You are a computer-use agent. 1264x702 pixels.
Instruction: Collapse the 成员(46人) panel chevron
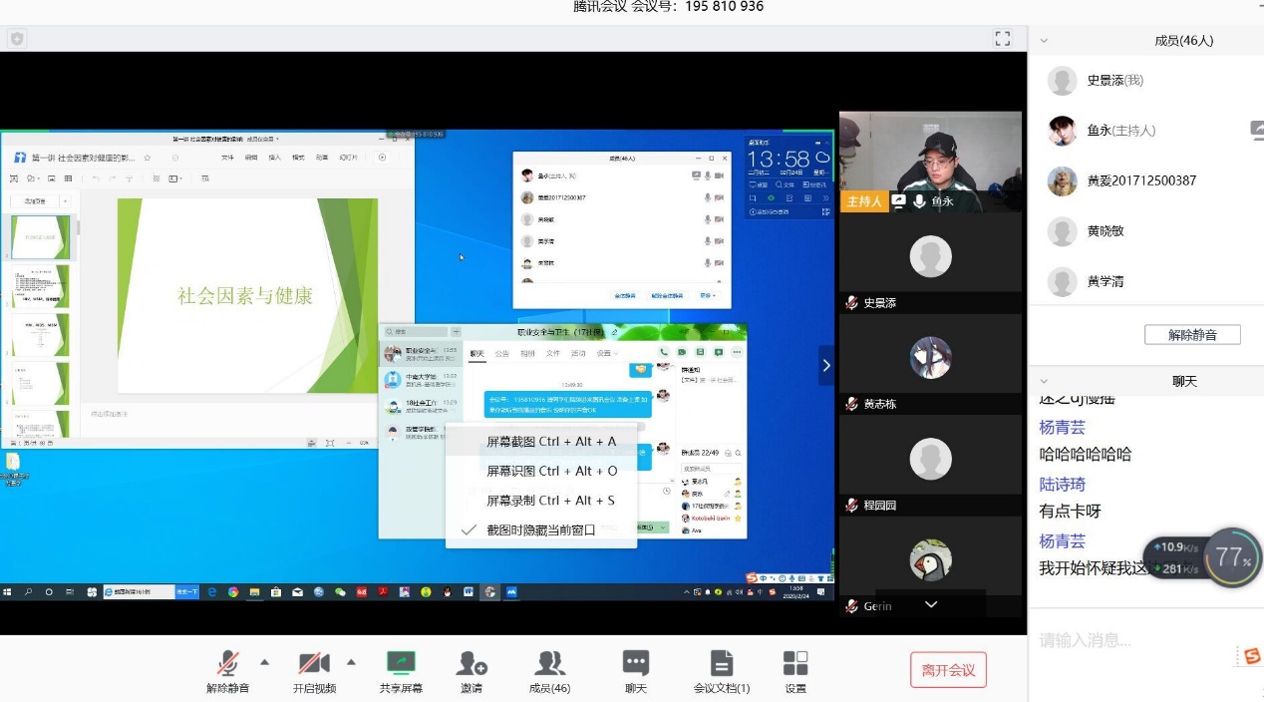point(1044,41)
